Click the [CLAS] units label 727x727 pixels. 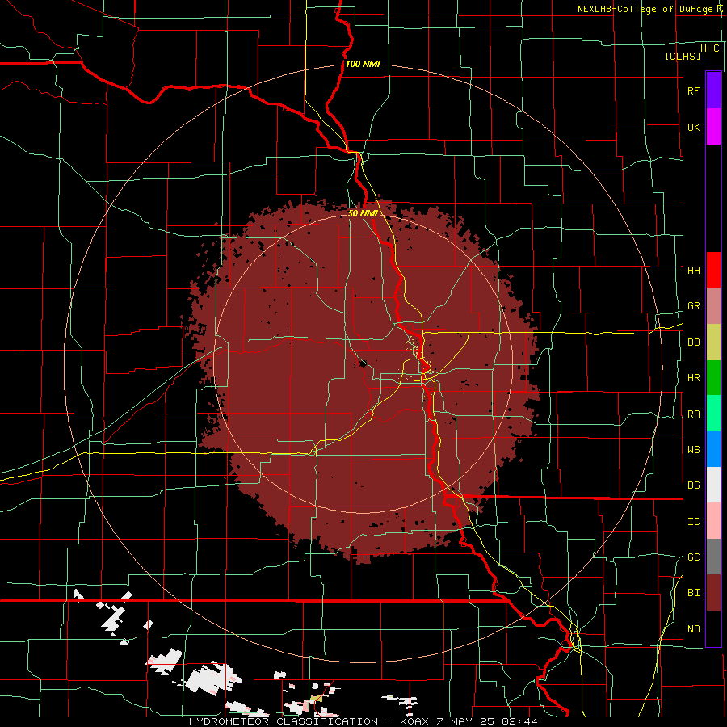pos(683,56)
